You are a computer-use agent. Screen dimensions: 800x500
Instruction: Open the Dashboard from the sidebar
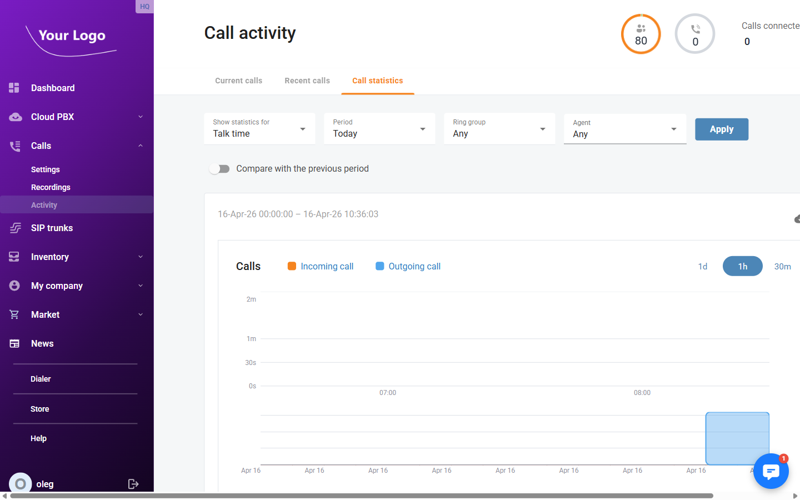(x=53, y=88)
